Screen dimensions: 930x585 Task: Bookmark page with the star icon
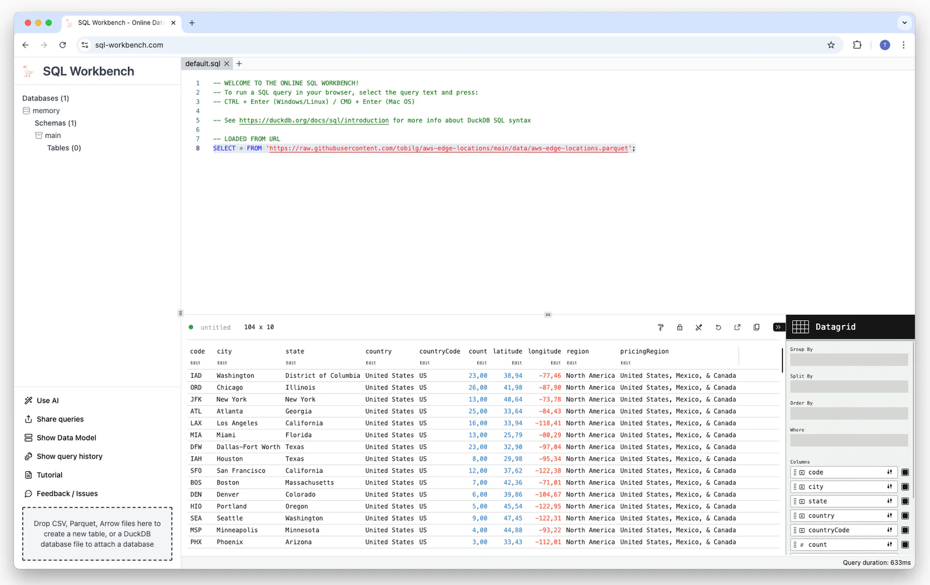pos(831,45)
